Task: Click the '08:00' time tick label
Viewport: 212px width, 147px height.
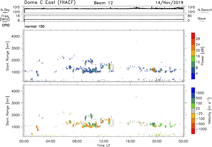Action: pyautogui.click(x=77, y=141)
